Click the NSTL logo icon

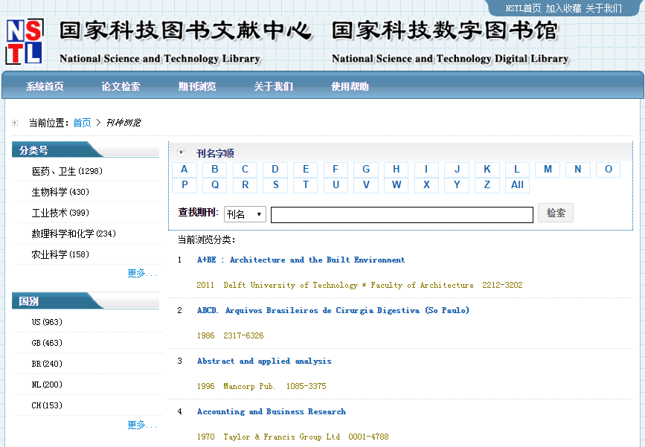click(25, 40)
